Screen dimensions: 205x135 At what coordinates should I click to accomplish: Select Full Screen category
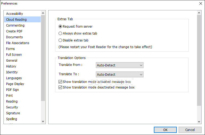click(22, 54)
